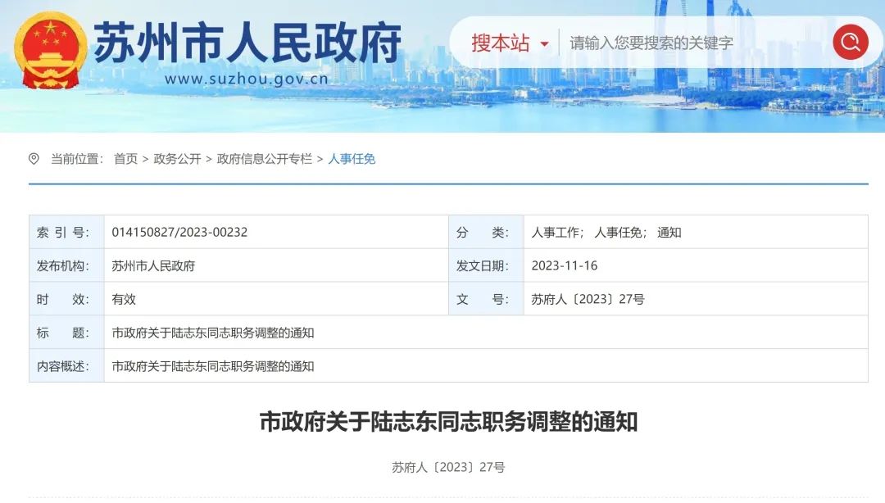Click the 有效 value in the 时效 row
Viewport: 885px width, 503px height.
(x=124, y=299)
